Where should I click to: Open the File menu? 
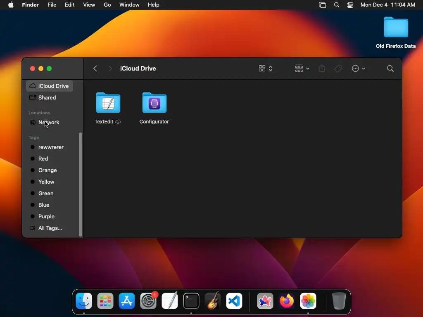(52, 5)
